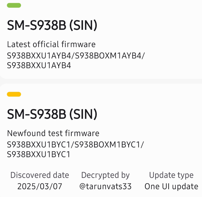Tap the 'One UI update' value
This screenshot has height=197, width=202.
[x=171, y=186]
